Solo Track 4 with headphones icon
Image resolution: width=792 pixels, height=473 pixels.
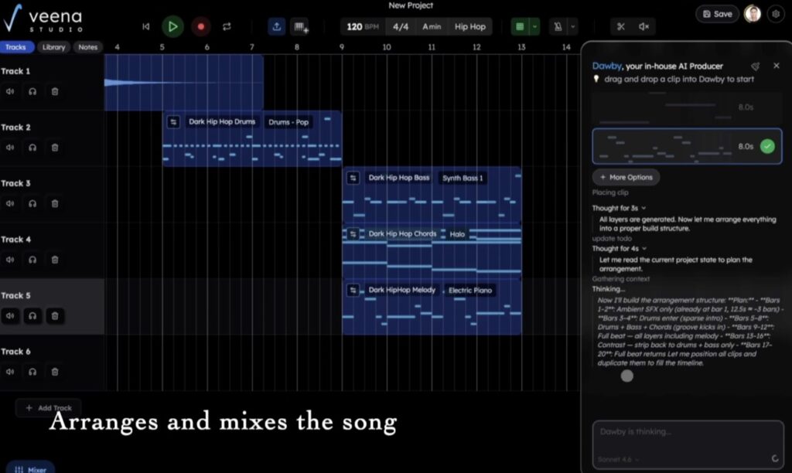click(32, 260)
